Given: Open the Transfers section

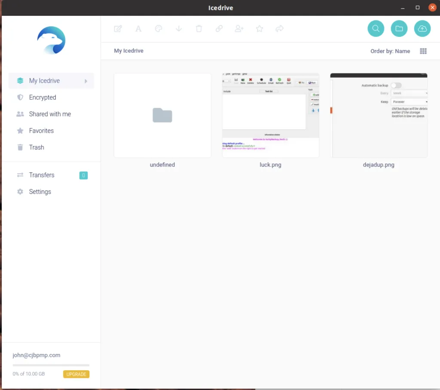Looking at the screenshot, I should tap(42, 175).
